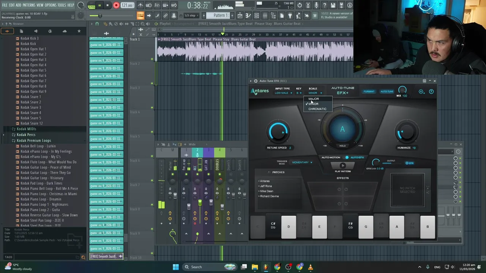
Task: Click the E key on Auto-Tune keyboard
Action: (319, 227)
